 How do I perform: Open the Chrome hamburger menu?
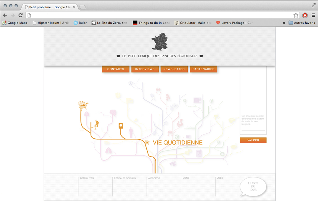click(x=313, y=15)
